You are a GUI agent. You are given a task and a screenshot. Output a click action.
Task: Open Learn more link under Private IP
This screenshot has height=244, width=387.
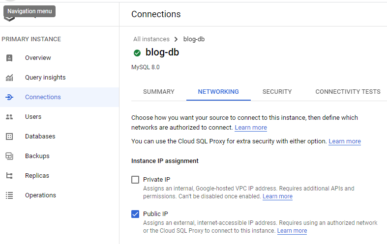(277, 196)
